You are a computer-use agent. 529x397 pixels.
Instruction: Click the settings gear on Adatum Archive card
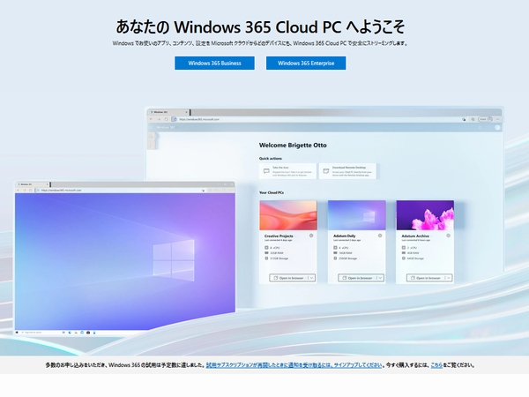coord(449,236)
